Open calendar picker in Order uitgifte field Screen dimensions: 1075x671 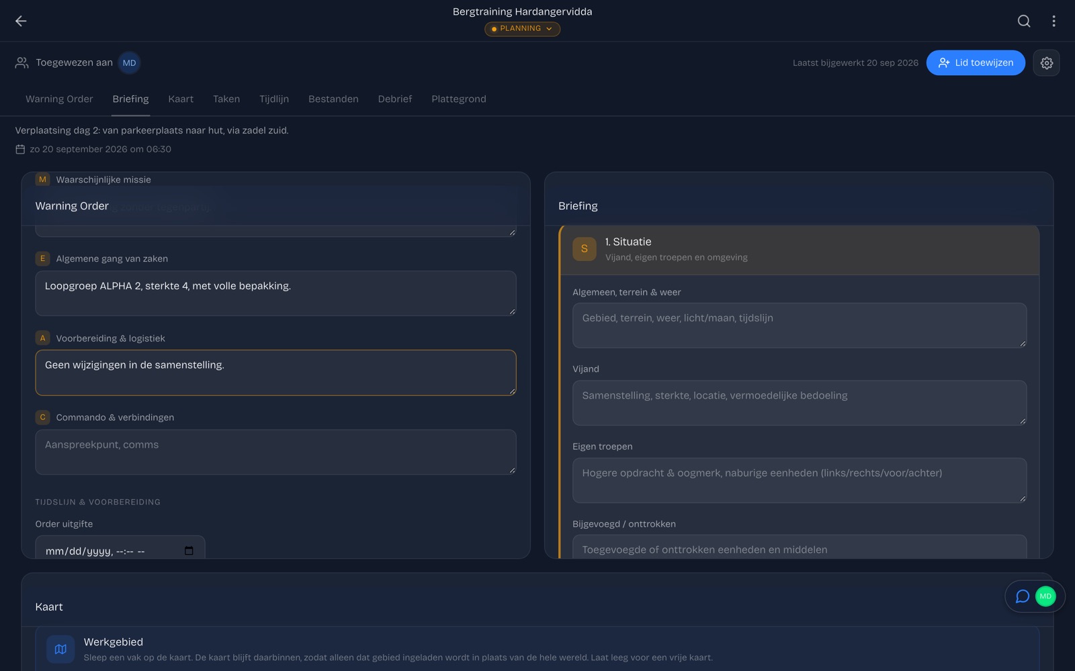[x=189, y=551]
